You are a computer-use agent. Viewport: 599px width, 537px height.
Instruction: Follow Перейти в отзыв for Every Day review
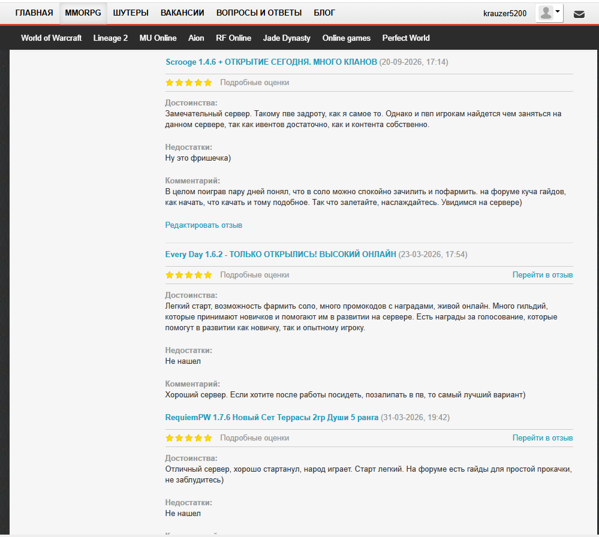click(543, 275)
